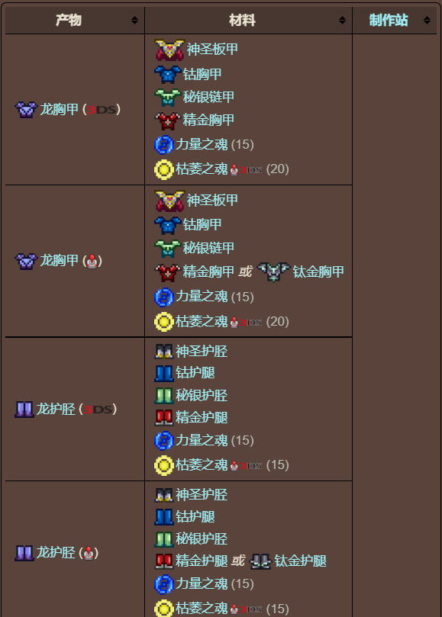
Task: Open the 钴胸甲 link in first recipe
Action: 202,74
